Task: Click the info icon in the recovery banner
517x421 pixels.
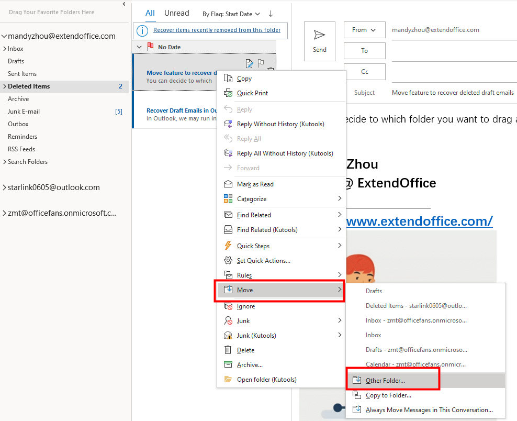Action: tap(142, 31)
